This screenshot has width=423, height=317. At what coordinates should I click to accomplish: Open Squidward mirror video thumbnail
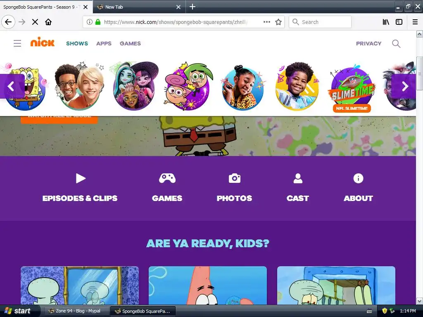tap(80, 285)
